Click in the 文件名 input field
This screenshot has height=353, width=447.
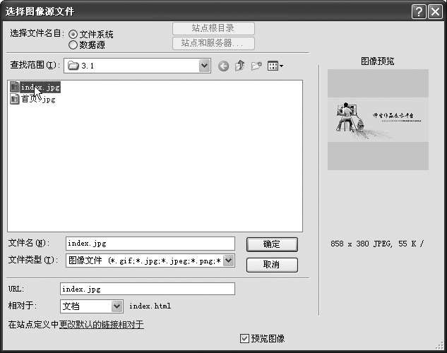point(150,244)
